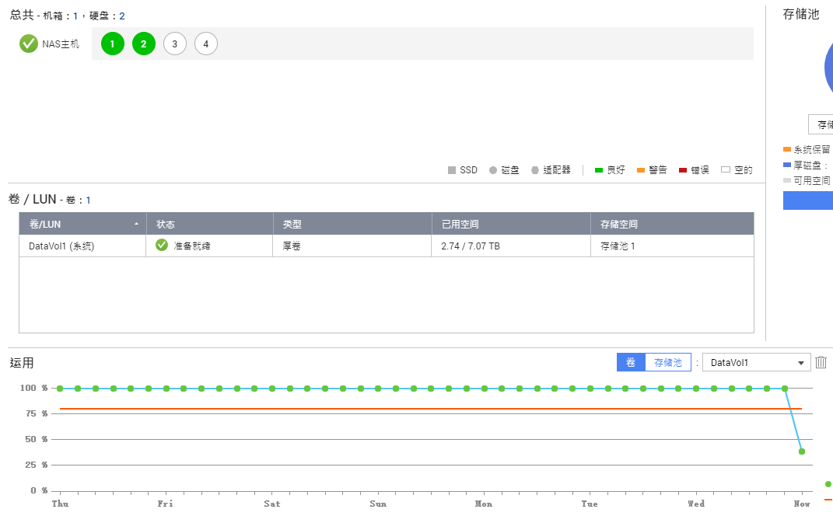Open the DataVol1 volume dropdown
Screen dimensions: 833x516
757,363
